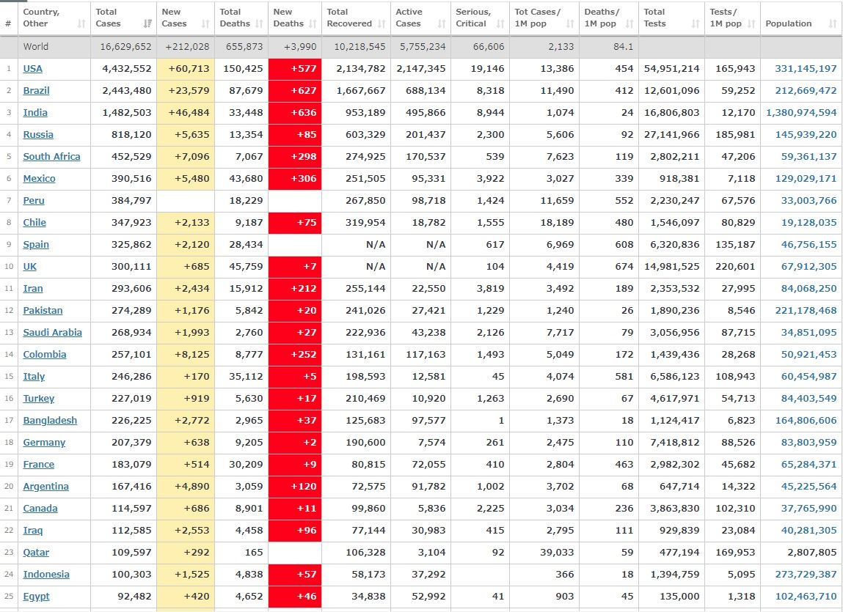
Task: Click the Saudi Arabia link
Action: click(52, 332)
